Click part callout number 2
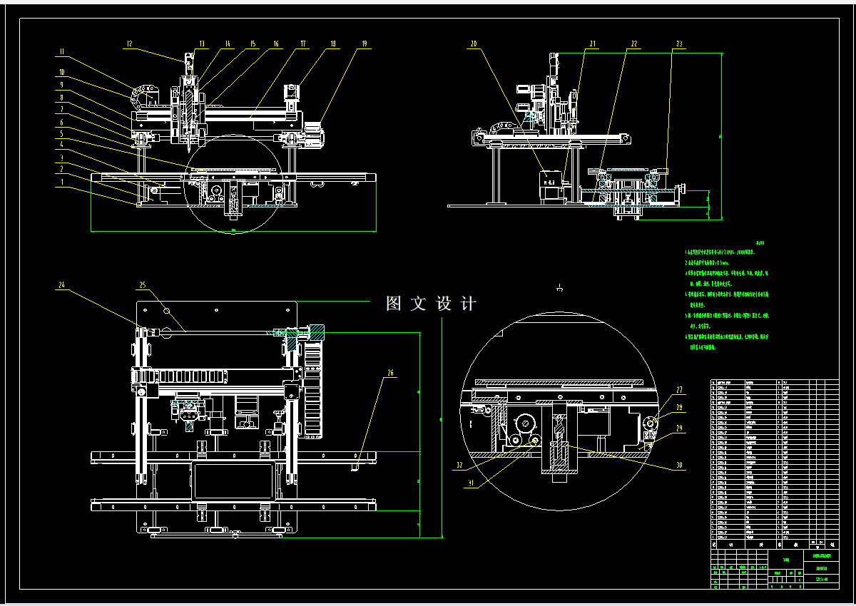Viewport: 856px width, 606px height. point(61,169)
